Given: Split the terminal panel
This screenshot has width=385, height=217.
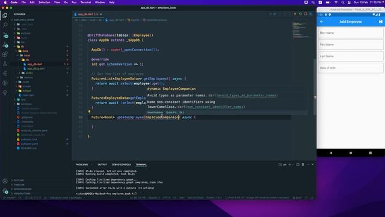Looking at the screenshot, I should [298, 165].
